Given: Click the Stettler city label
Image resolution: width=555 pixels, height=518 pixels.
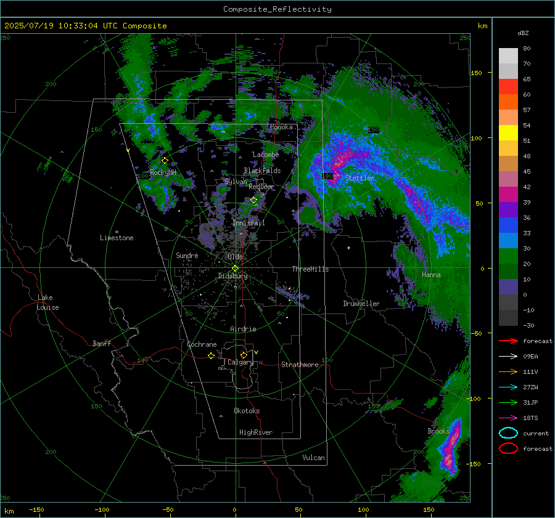Looking at the screenshot, I should (360, 178).
